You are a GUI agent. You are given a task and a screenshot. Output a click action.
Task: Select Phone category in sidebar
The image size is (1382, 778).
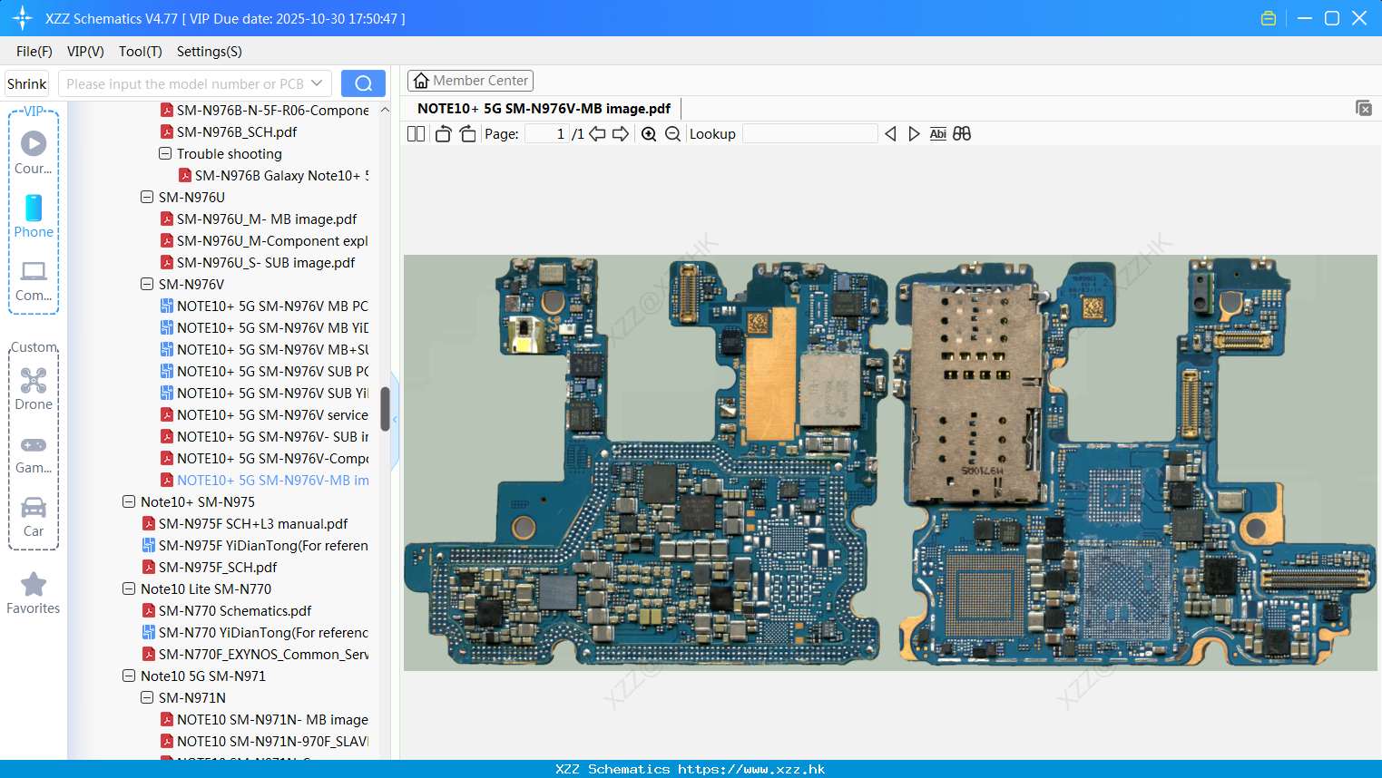[x=34, y=216]
